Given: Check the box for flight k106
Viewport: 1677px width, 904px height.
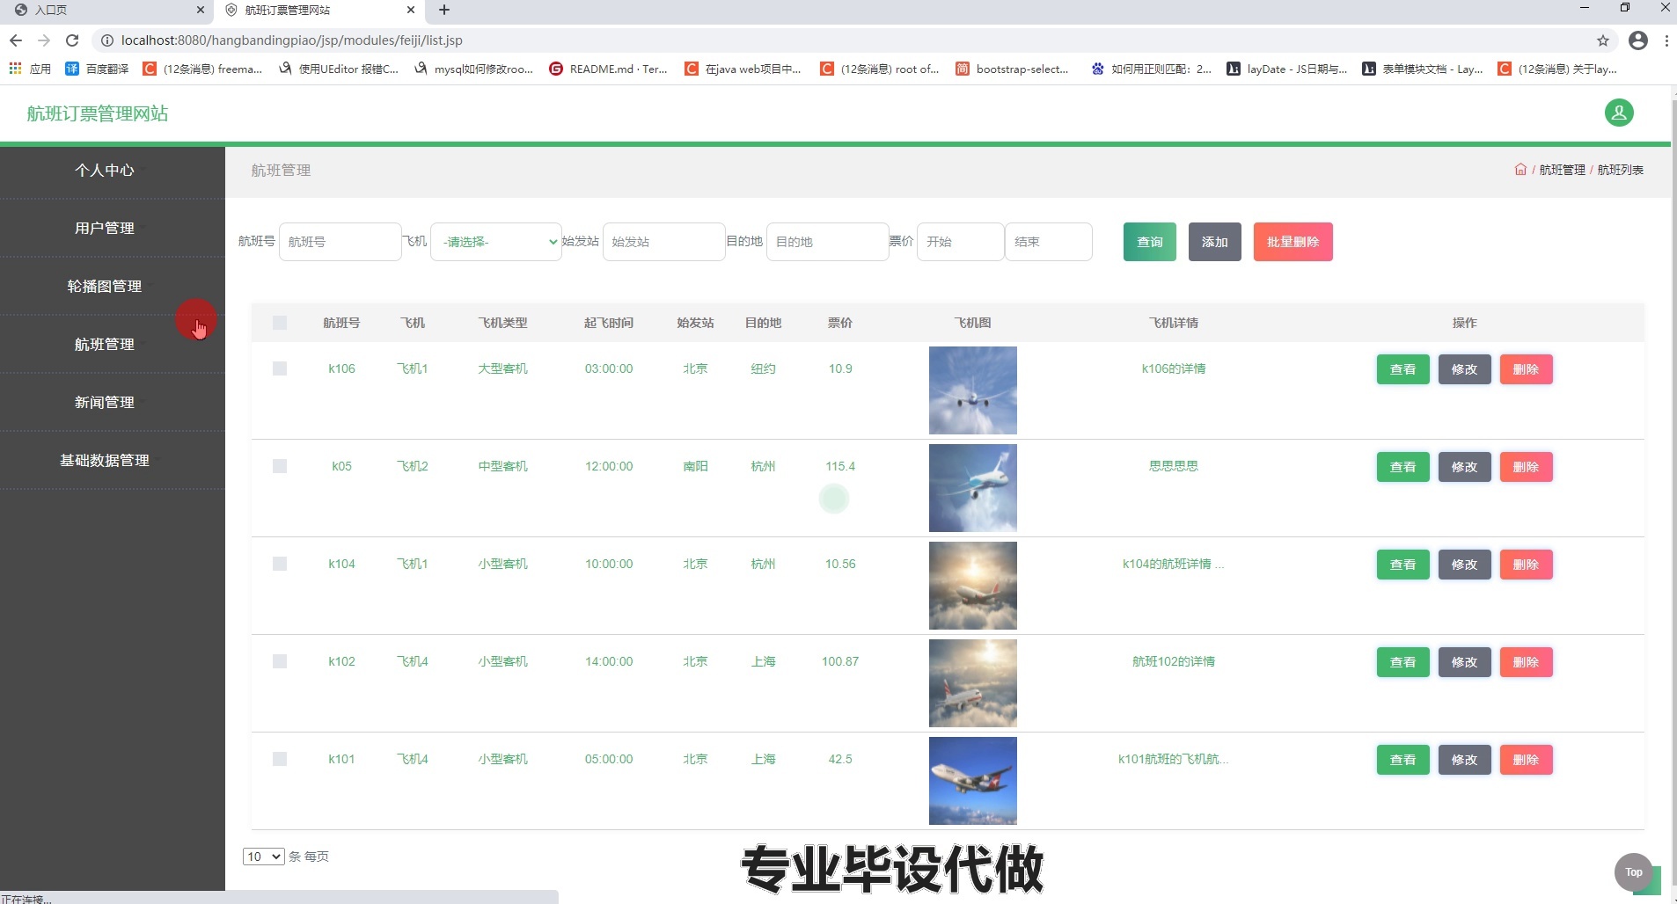Looking at the screenshot, I should [x=280, y=368].
